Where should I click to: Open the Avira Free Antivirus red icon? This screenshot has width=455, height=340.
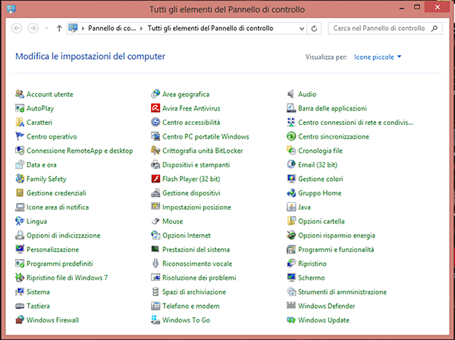155,108
